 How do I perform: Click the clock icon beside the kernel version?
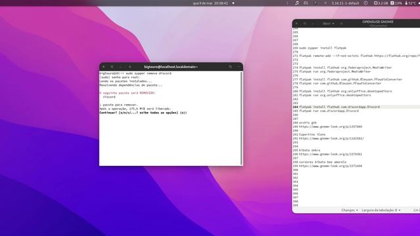[x=366, y=3]
